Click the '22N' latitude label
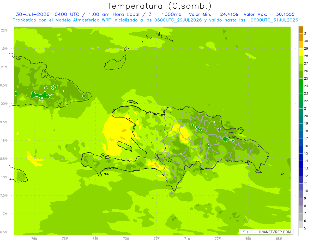The image size is (313, 242). (x=4, y=30)
